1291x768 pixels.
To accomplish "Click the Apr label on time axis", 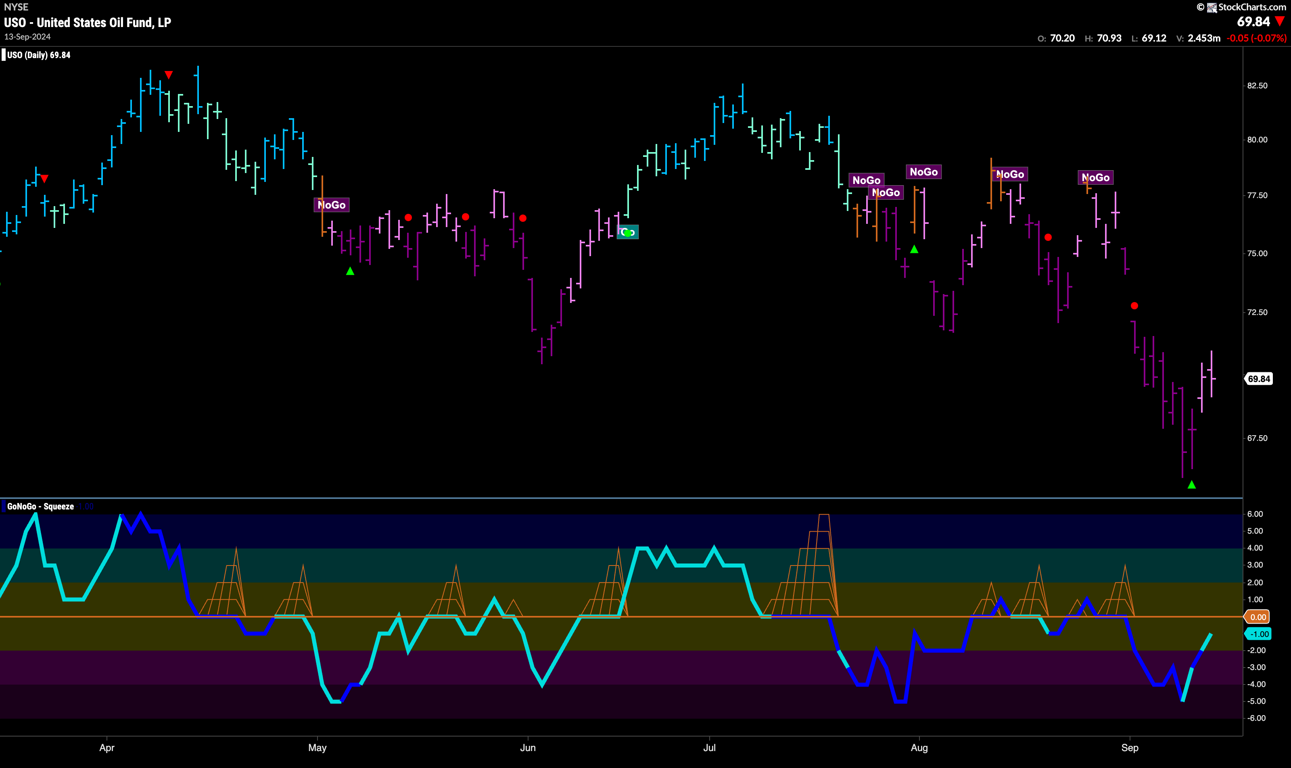I will tap(107, 748).
